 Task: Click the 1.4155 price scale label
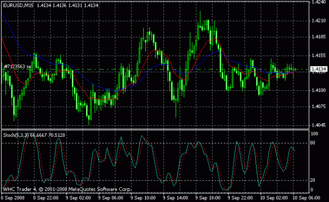pyautogui.click(x=319, y=55)
